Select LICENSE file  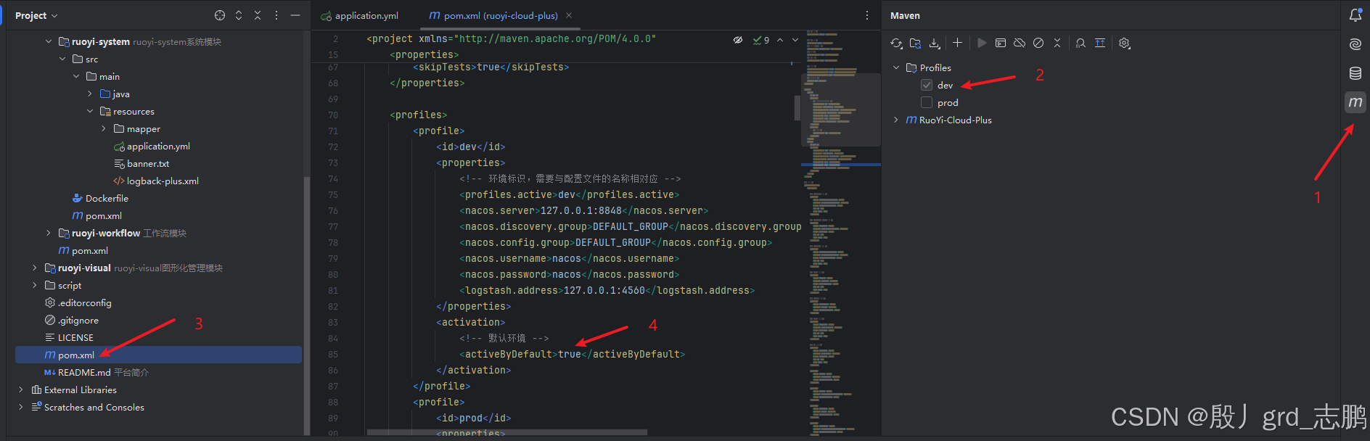coord(69,337)
